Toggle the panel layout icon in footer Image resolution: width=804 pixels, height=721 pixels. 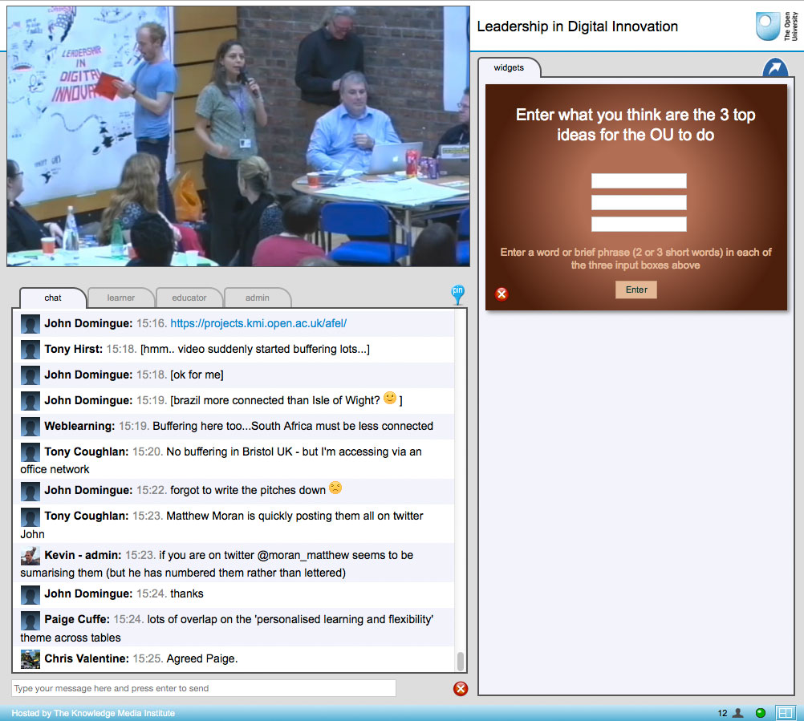784,713
